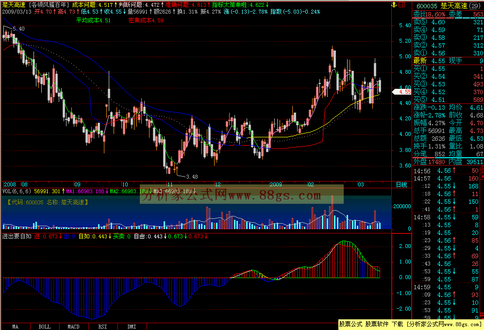The height and width of the screenshot is (330, 484).
Task: Click the 日线 period label
Action: [x=401, y=184]
